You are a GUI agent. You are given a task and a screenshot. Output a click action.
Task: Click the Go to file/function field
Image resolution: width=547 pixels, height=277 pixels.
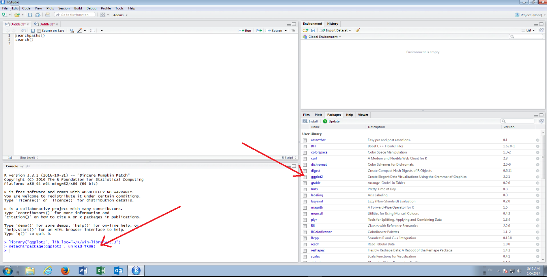coord(75,15)
